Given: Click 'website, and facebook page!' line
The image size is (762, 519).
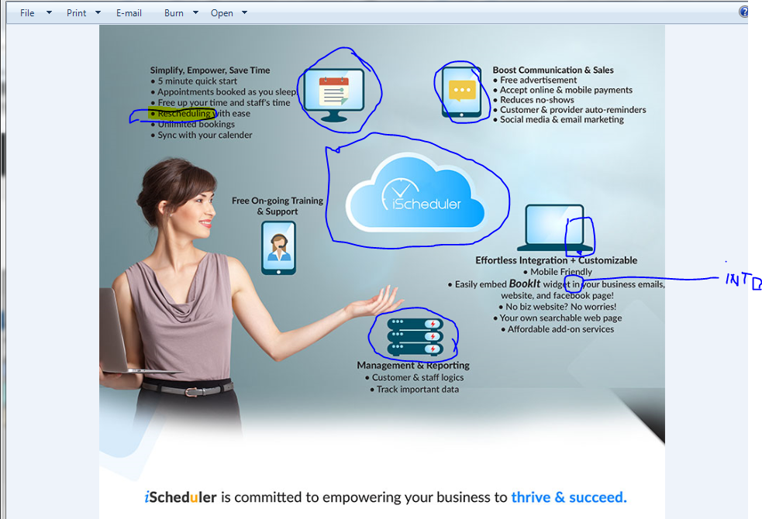Looking at the screenshot, I should 557,295.
